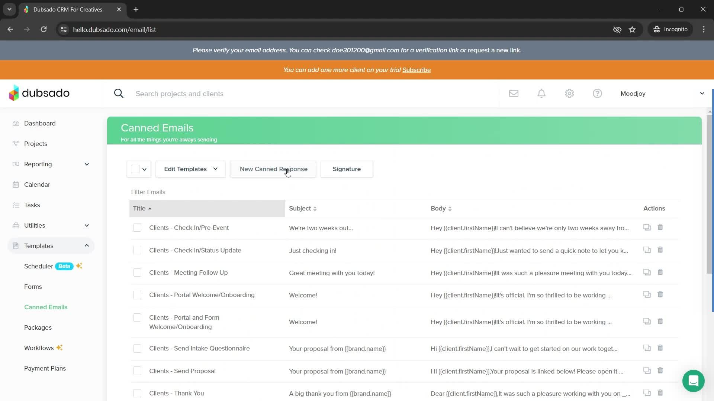Viewport: 714px width, 401px height.
Task: Open Calendar in sidebar
Action: [37, 185]
